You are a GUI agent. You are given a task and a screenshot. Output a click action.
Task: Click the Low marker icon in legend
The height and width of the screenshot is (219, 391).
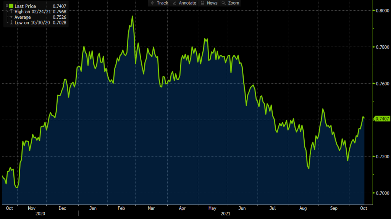[11, 23]
